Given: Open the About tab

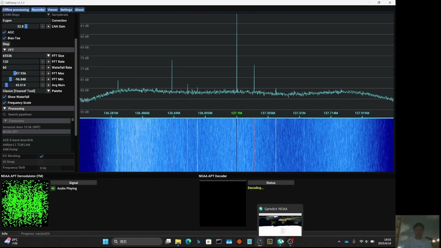Looking at the screenshot, I should coord(79,10).
